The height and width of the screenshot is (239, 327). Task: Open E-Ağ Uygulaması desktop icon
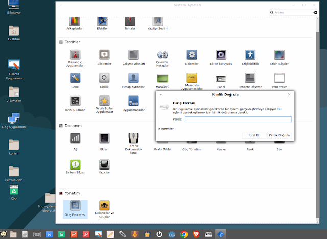[x=14, y=121]
